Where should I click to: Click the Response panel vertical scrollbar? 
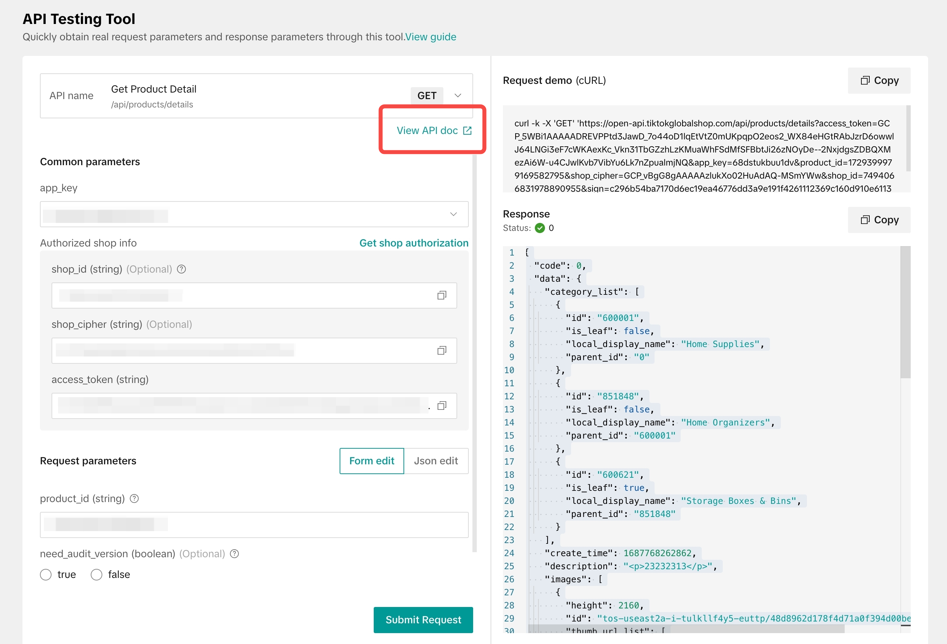(905, 312)
